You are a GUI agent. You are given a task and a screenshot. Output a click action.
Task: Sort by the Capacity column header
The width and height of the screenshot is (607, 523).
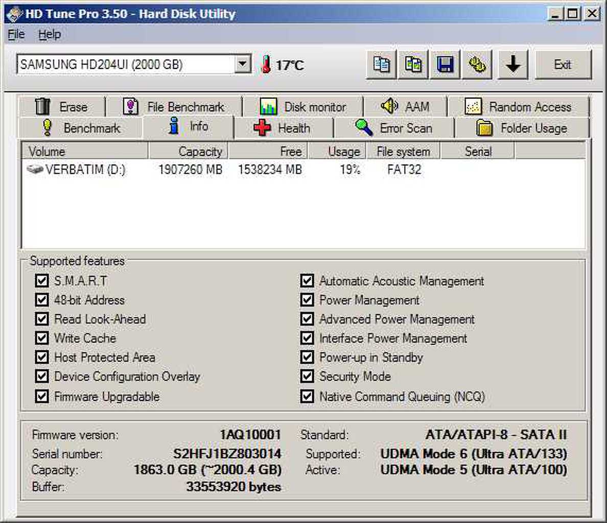188,151
